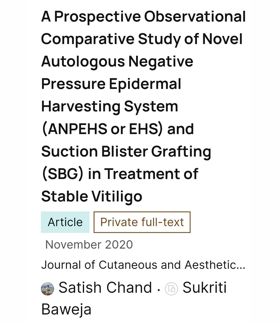This screenshot has height=323, width=279.
Task: Click the placeholder icon beside Sukriti
Action: 171,289
